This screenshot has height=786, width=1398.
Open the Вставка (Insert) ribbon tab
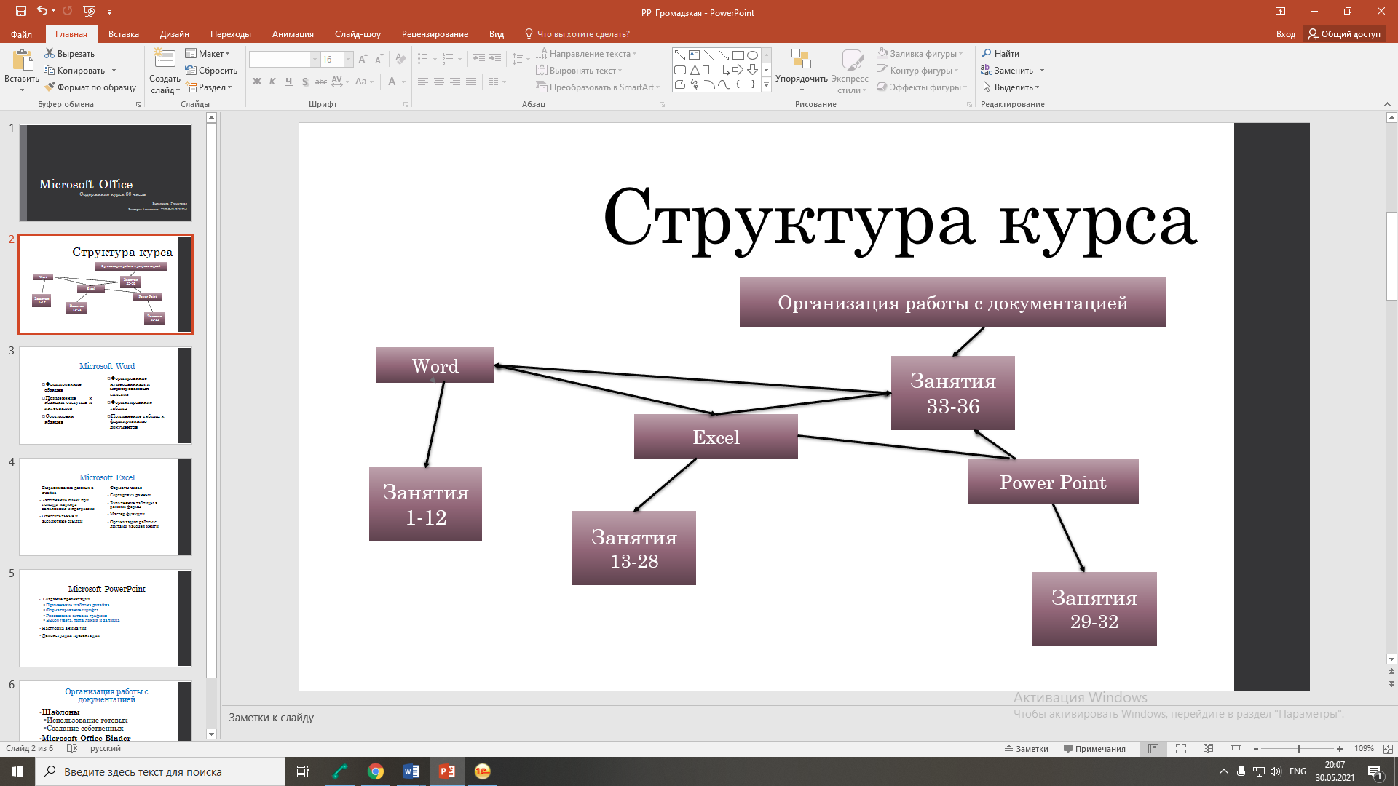click(123, 33)
